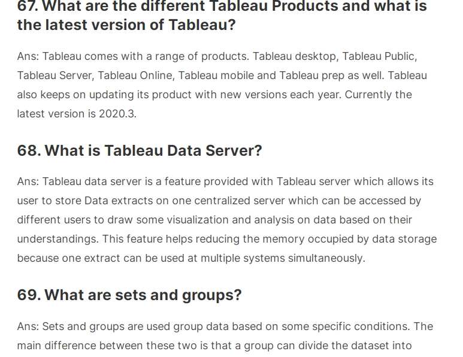Click 'Tableau Server, Tableau Online' in answer 67
463x357 pixels.
[x=95, y=75]
